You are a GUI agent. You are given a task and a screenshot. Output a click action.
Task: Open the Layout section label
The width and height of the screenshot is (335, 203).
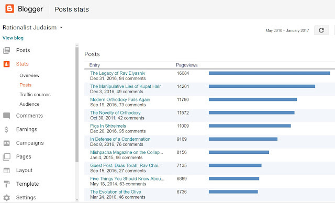pyautogui.click(x=25, y=171)
